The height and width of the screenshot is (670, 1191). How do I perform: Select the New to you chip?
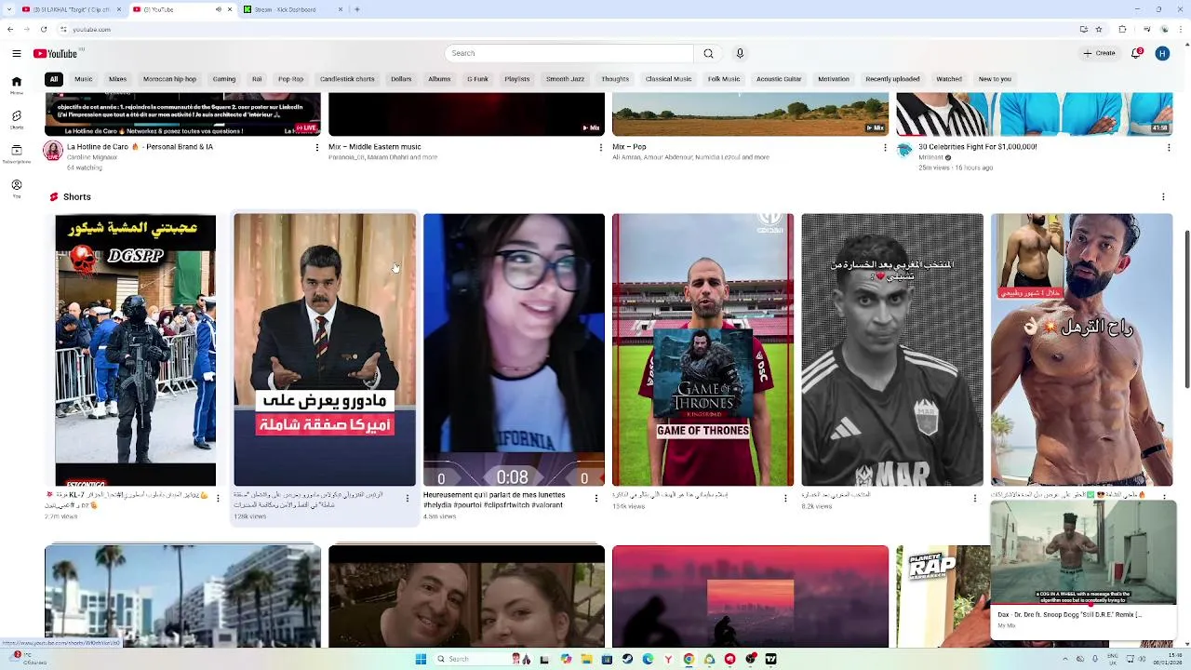click(x=995, y=79)
